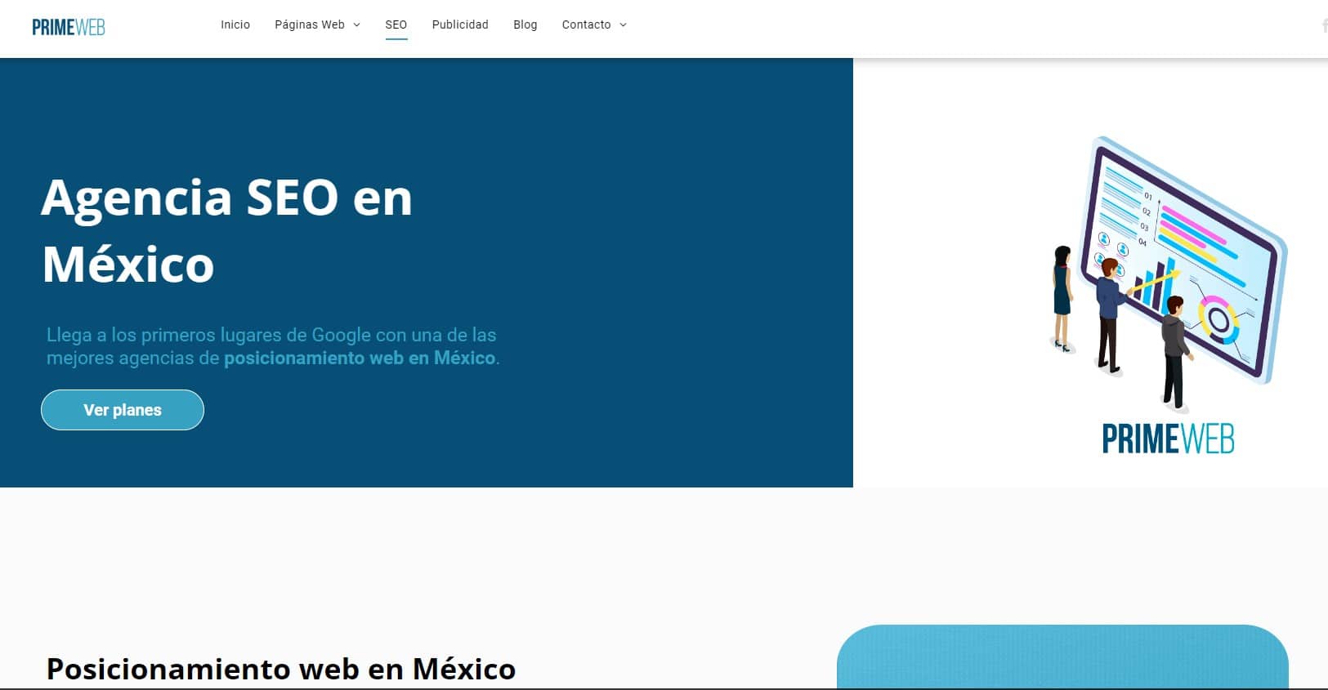1328x690 pixels.
Task: Go to the Publicidad page
Action: point(460,24)
